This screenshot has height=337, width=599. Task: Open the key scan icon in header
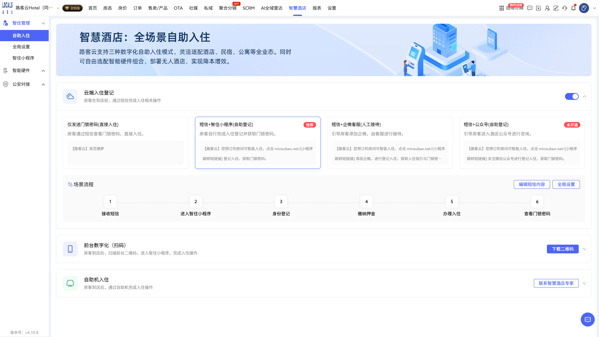tap(556, 8)
